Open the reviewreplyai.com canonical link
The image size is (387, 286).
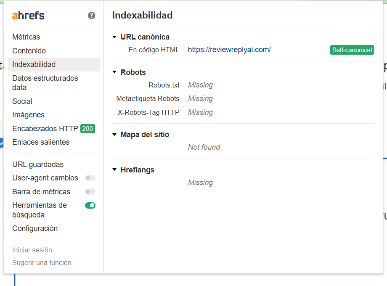pos(229,50)
